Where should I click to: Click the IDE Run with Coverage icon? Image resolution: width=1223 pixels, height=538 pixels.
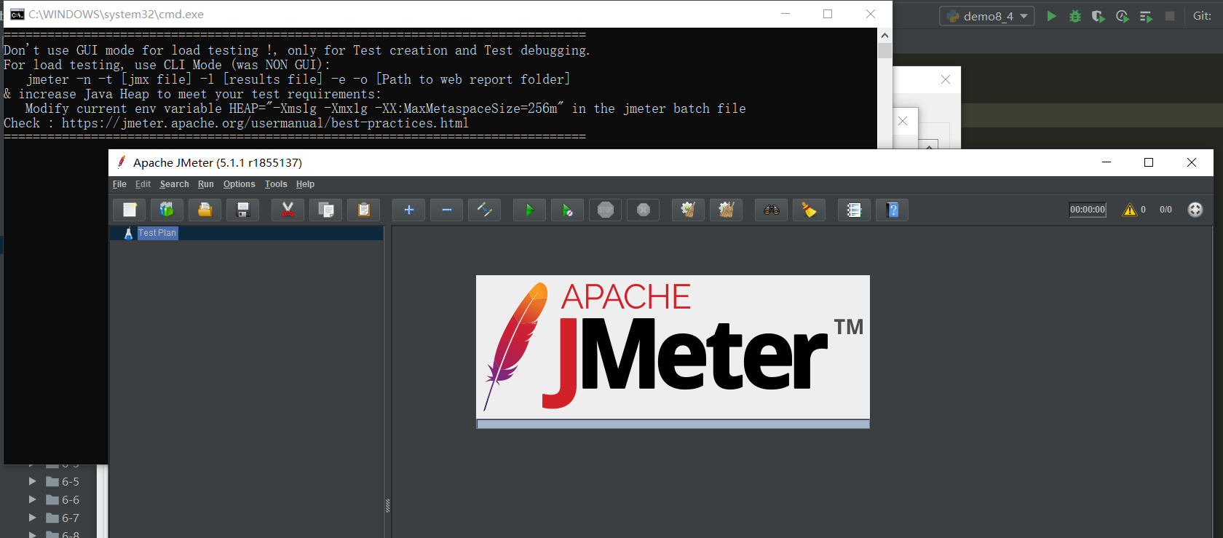[x=1099, y=16]
